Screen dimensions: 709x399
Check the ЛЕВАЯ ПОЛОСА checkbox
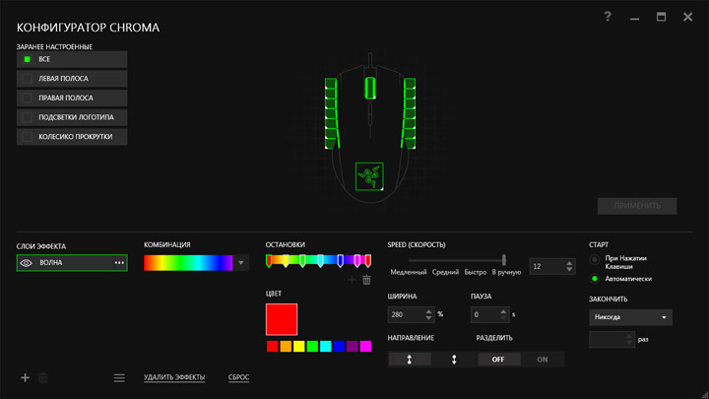[x=28, y=79]
